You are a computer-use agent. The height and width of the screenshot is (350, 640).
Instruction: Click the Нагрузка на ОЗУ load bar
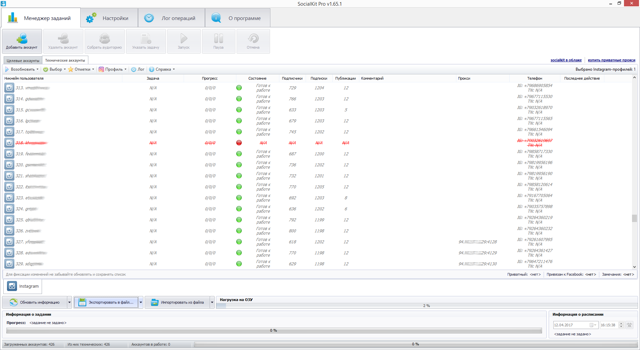(x=427, y=306)
